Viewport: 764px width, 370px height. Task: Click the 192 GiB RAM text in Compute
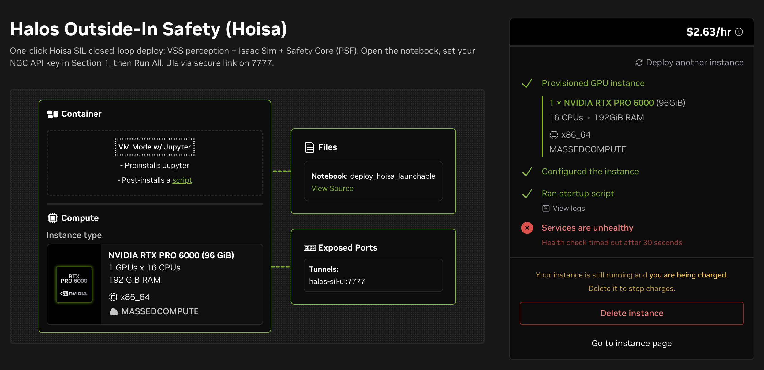(x=135, y=280)
